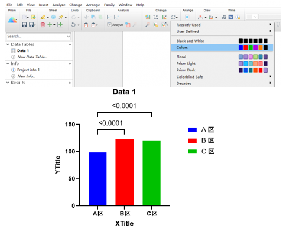Click the Data 1 graph title
This screenshot has height=232, width=283.
tap(124, 92)
